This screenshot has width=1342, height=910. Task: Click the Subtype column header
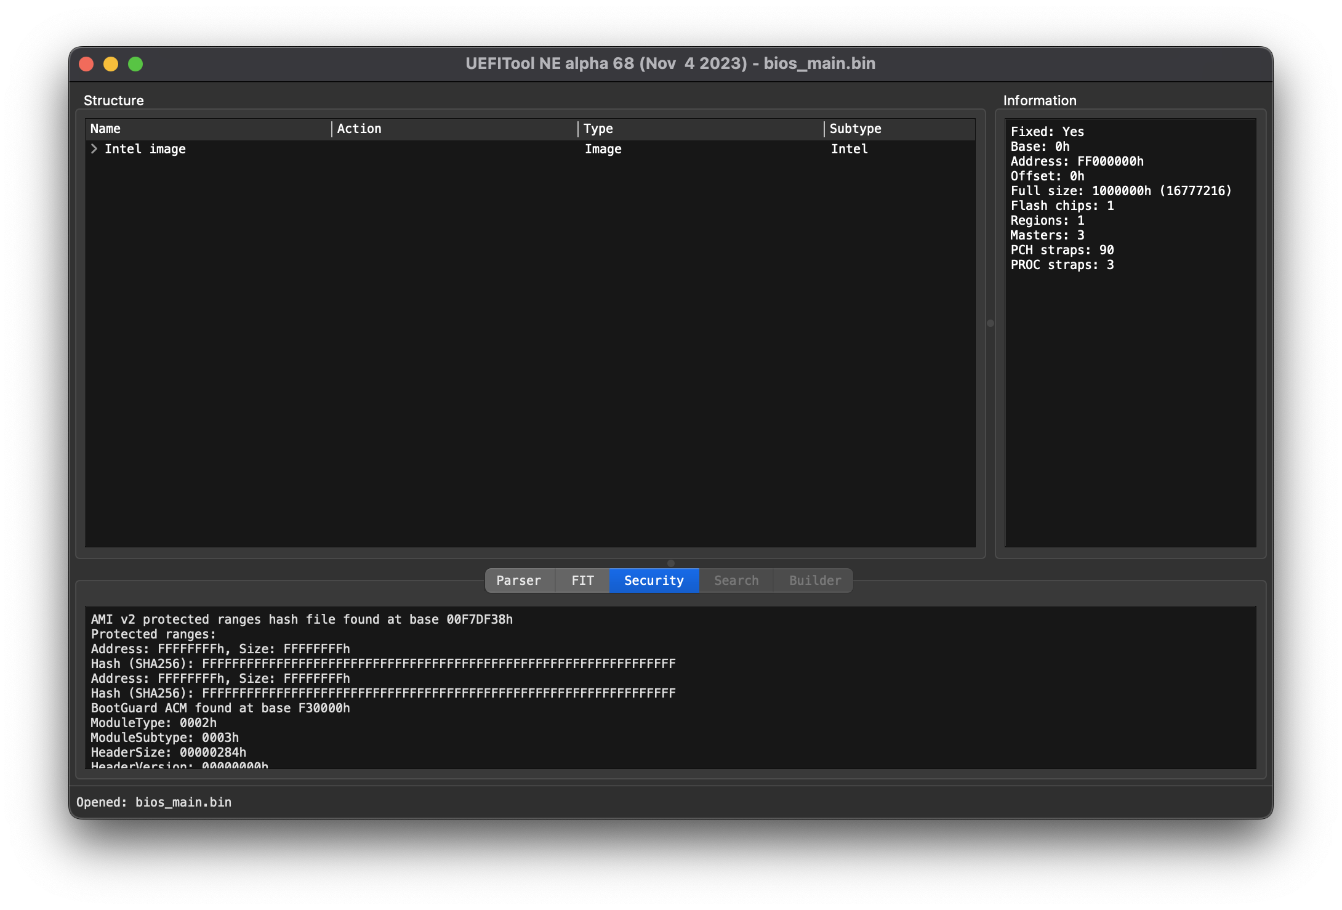click(x=899, y=129)
